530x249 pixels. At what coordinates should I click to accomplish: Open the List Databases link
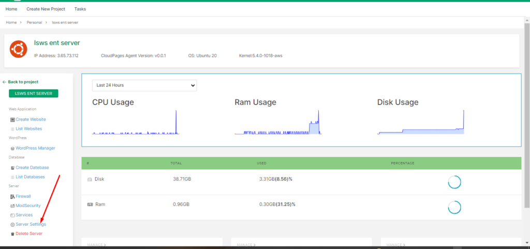(30, 177)
